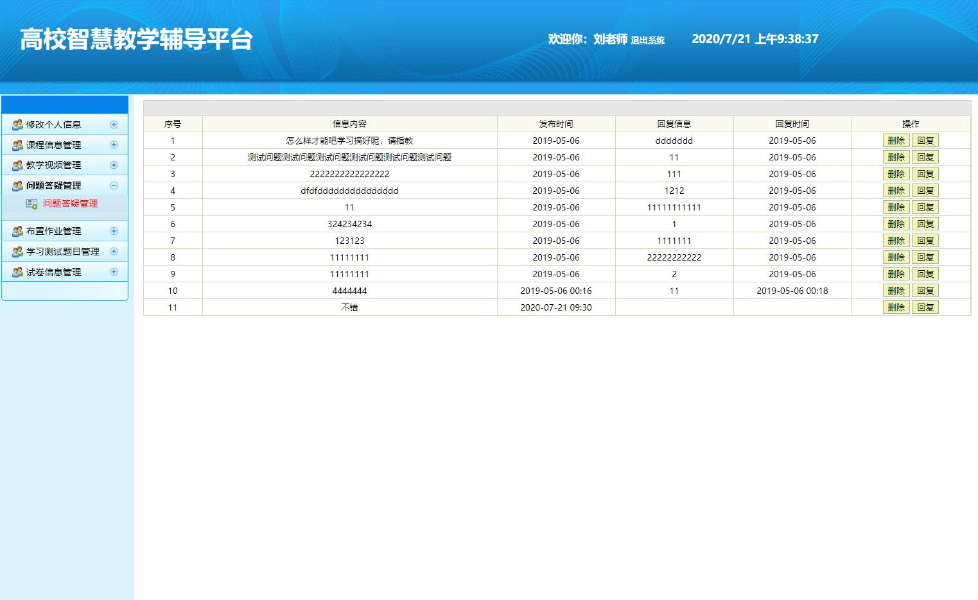Reply to the 不错 message
The height and width of the screenshot is (600, 978).
[925, 307]
